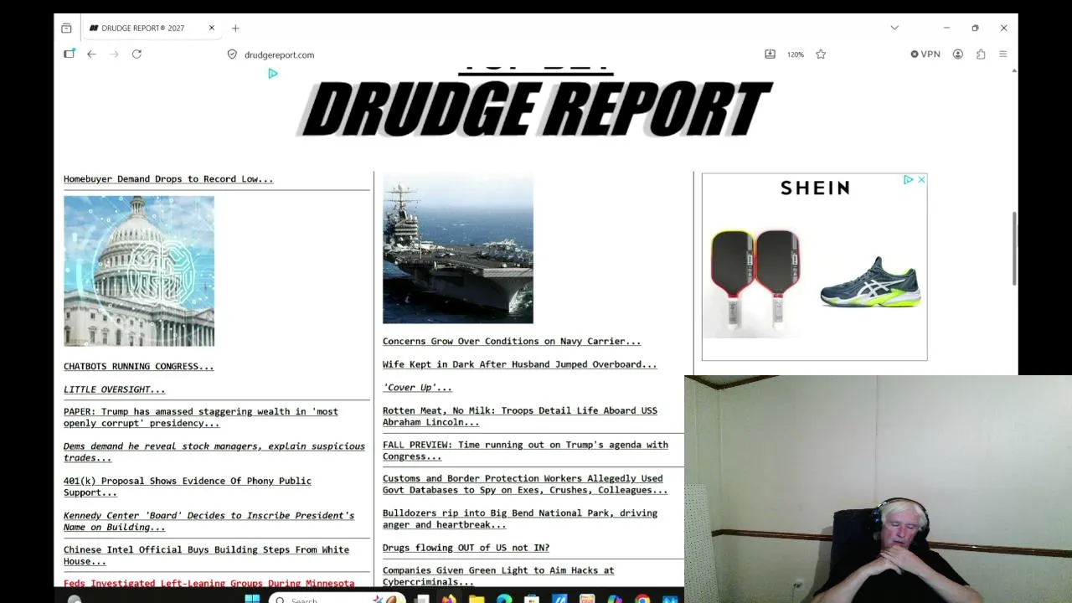Screen dimensions: 1072x603
Task: Expand the list all tabs chevron
Action: 894,28
